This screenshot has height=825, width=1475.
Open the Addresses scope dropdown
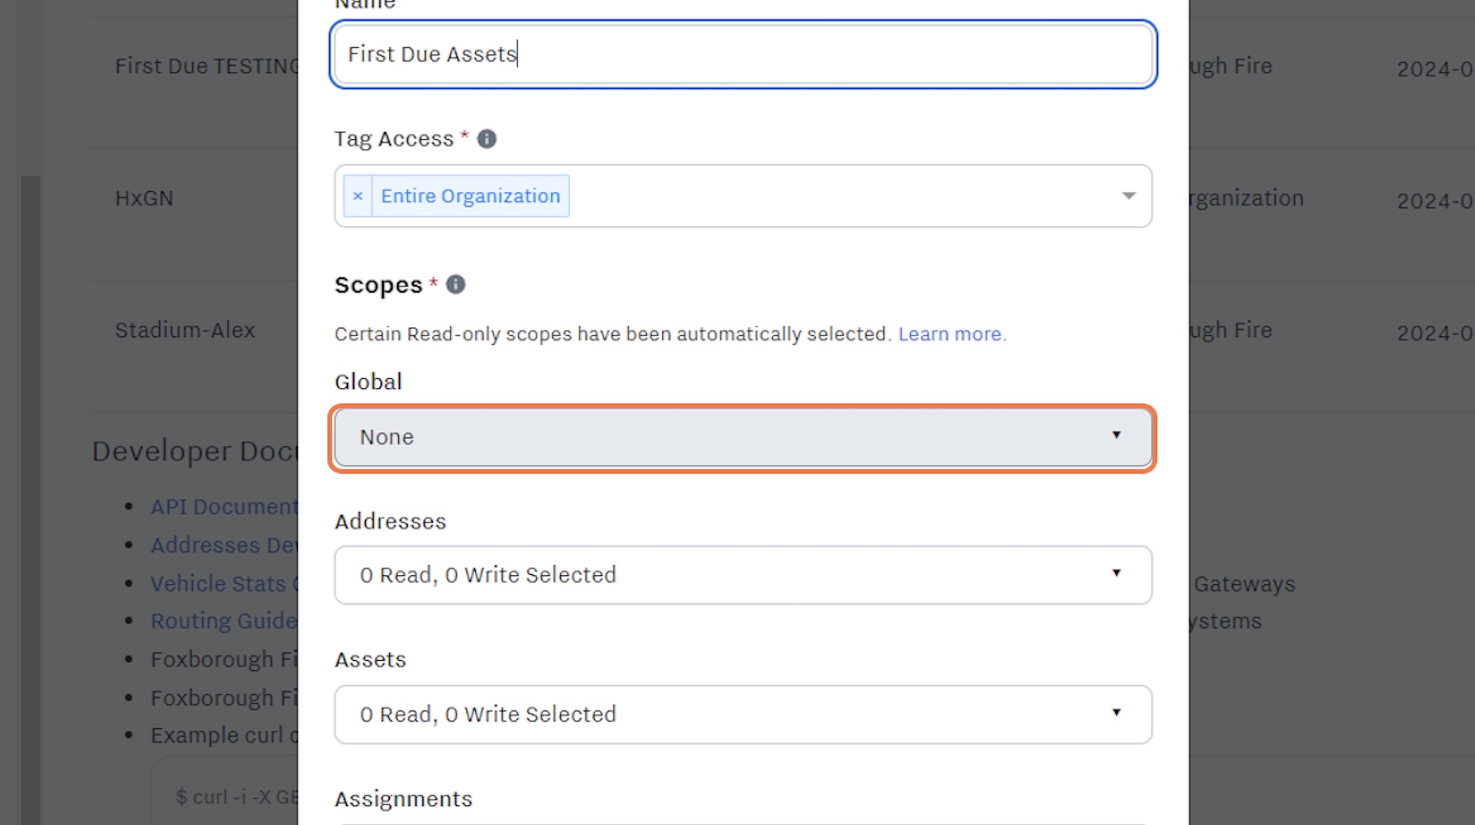pyautogui.click(x=743, y=575)
